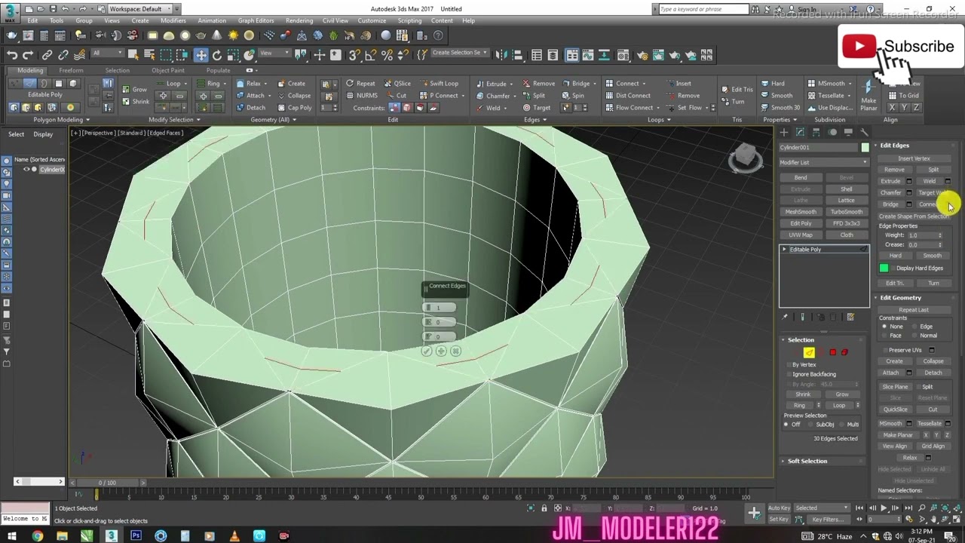This screenshot has width=965, height=543.
Task: Click Apply and Continue plus in caddy
Action: coord(441,351)
